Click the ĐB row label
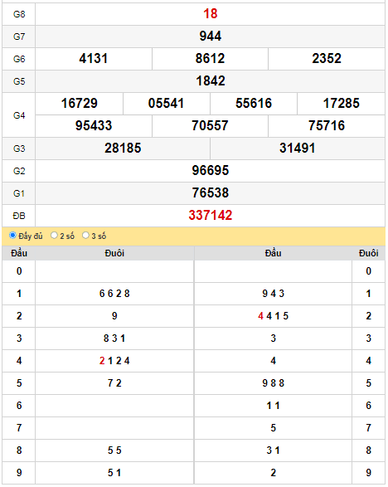The height and width of the screenshot is (487, 388). tap(19, 216)
